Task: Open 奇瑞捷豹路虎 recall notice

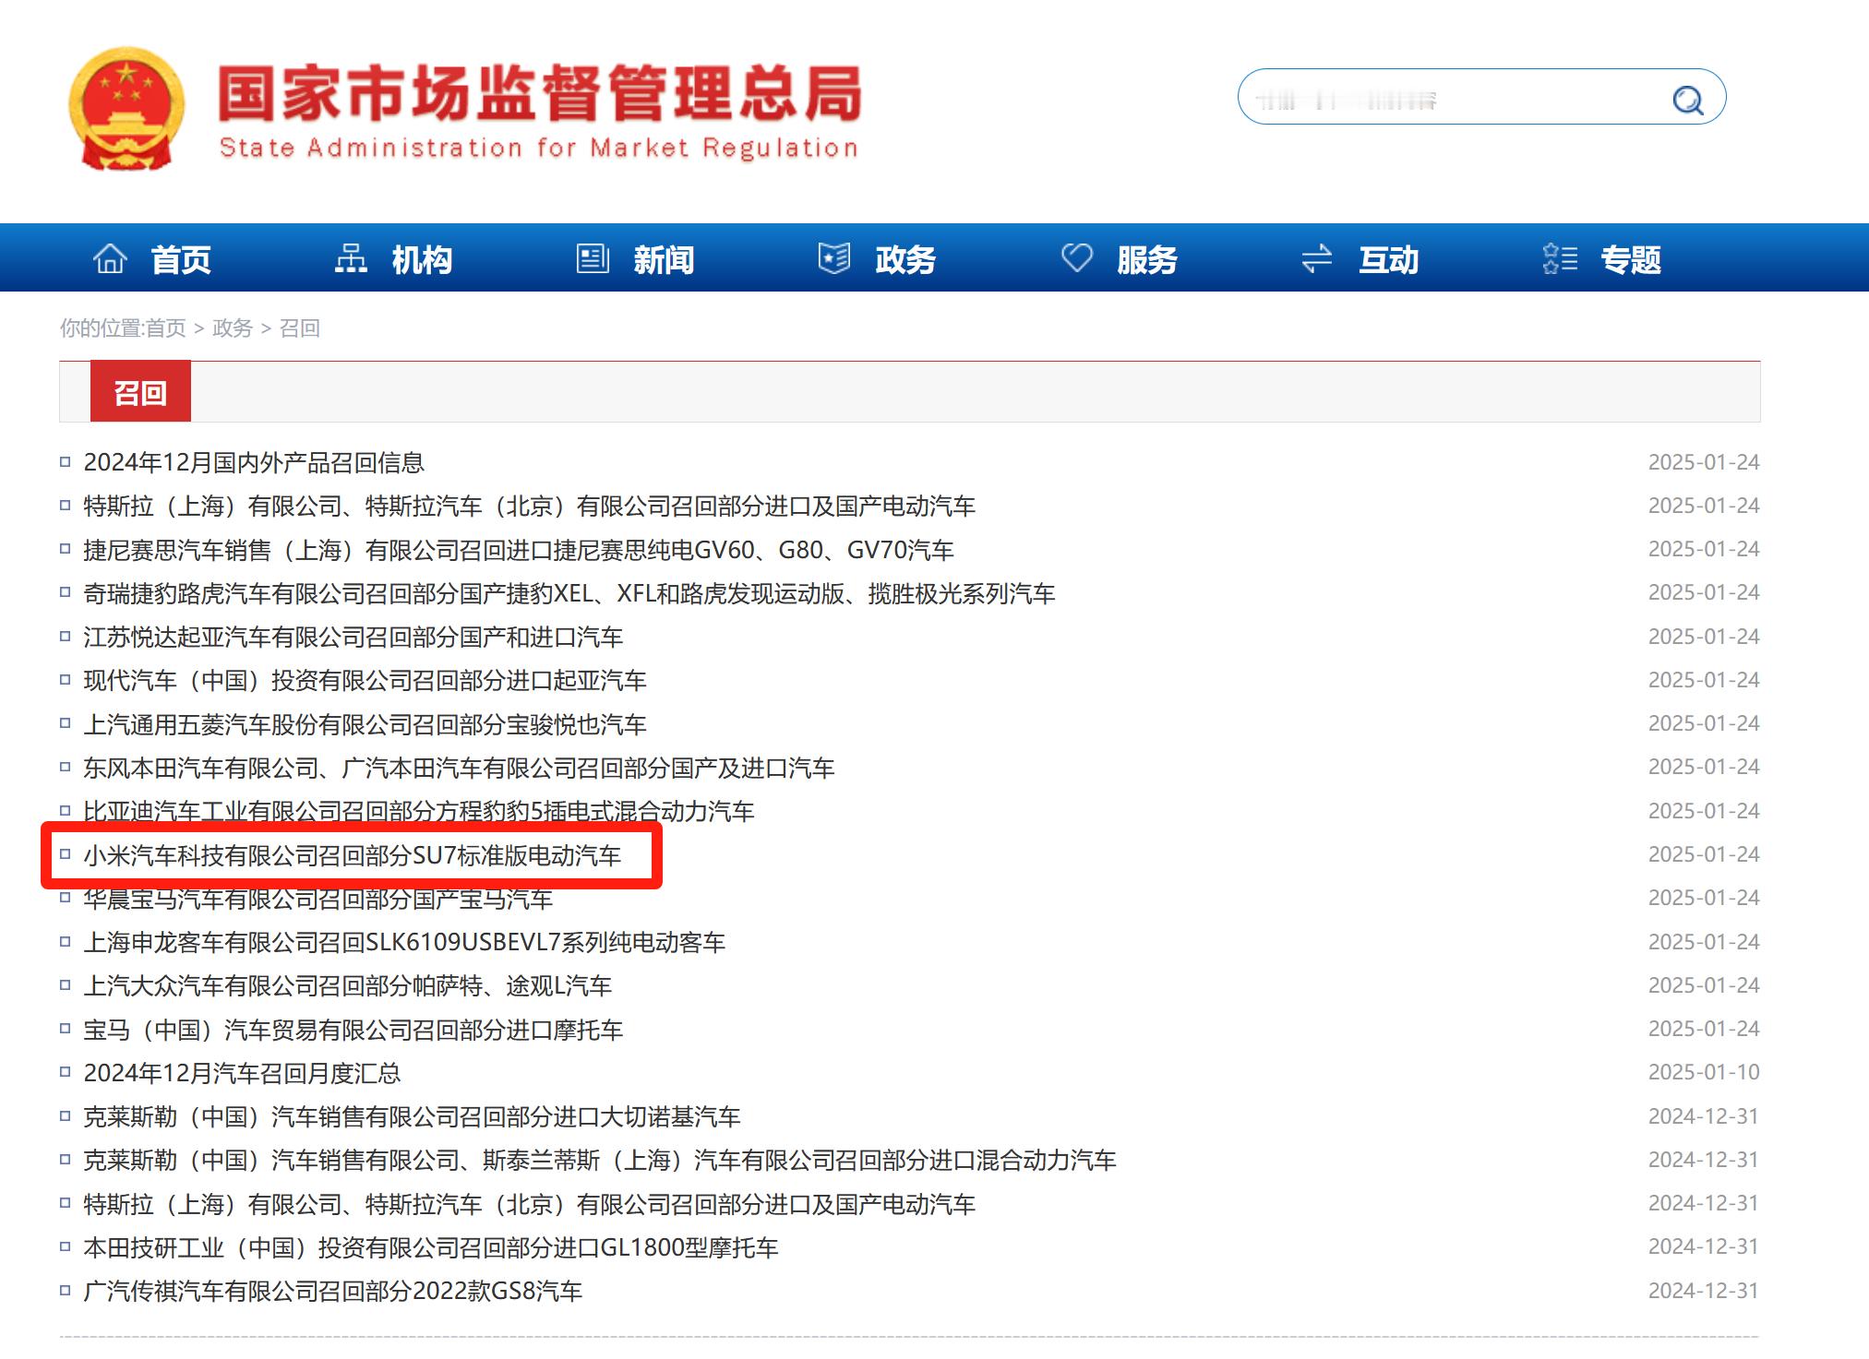Action: coord(569,593)
